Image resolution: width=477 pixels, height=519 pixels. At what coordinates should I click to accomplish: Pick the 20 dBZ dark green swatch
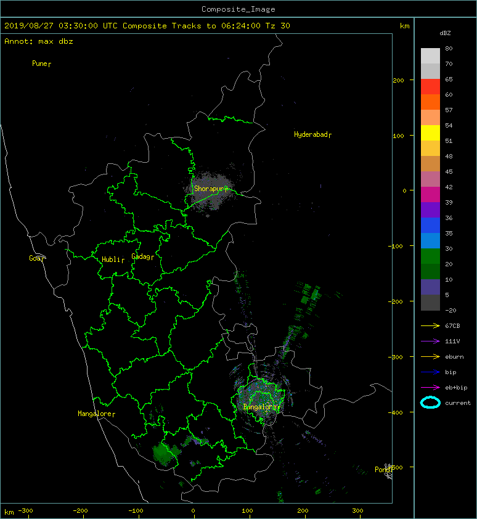[x=430, y=271]
